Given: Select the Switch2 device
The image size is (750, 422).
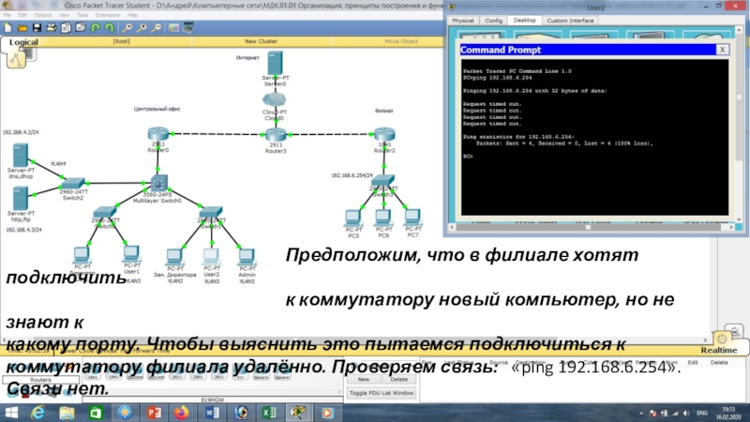Looking at the screenshot, I should pos(73,183).
